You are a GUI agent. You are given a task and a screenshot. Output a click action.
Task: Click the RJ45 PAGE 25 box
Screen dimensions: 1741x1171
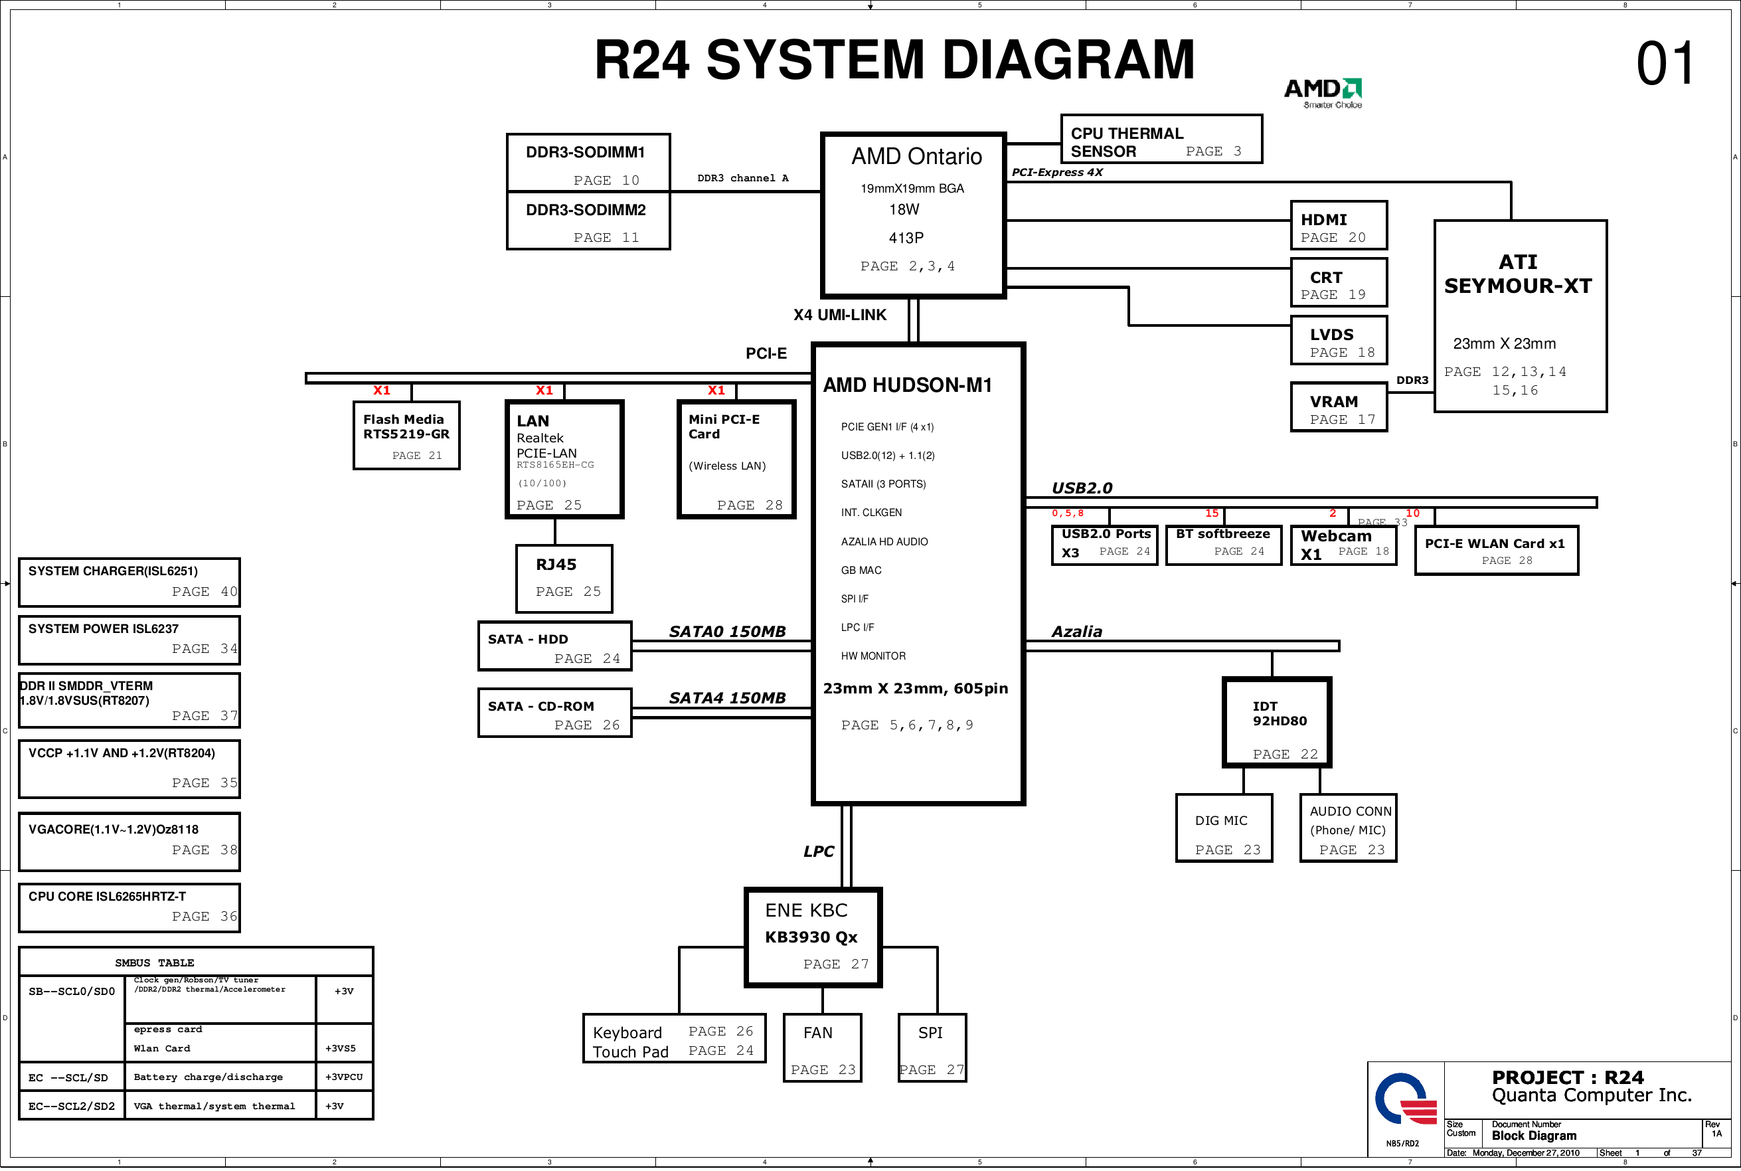click(x=564, y=579)
